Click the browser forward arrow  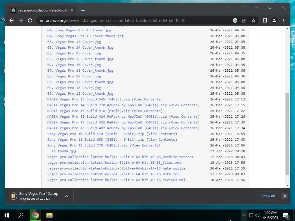(21, 20)
